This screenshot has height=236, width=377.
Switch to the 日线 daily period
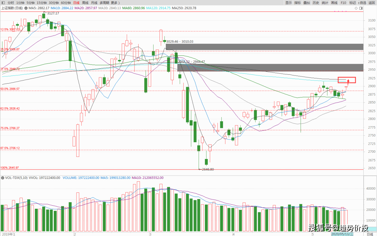[x=76, y=2]
